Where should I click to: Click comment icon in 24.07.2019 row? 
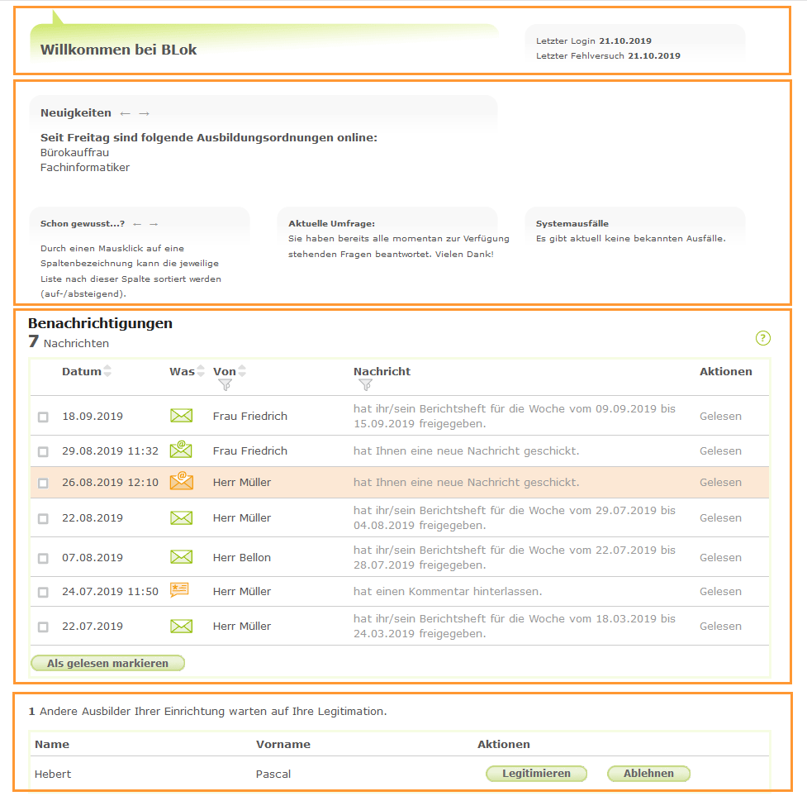click(180, 591)
